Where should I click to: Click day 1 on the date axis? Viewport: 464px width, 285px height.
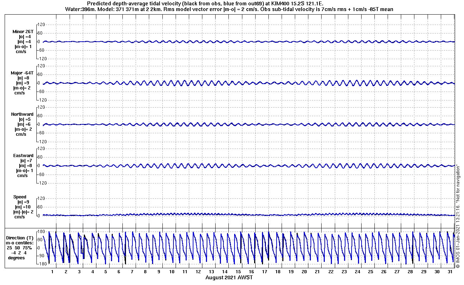[52, 272]
